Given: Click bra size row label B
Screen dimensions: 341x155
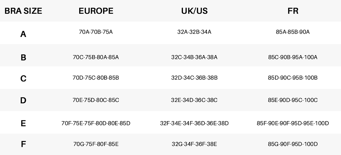Looking at the screenshot, I should [x=23, y=57].
